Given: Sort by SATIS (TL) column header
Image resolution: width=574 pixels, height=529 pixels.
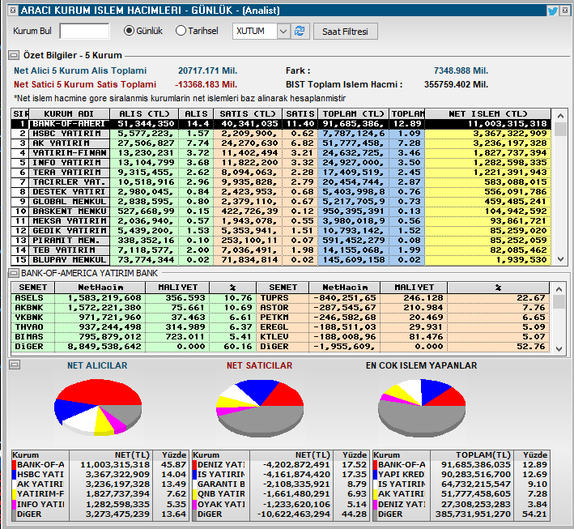Looking at the screenshot, I should (x=248, y=114).
